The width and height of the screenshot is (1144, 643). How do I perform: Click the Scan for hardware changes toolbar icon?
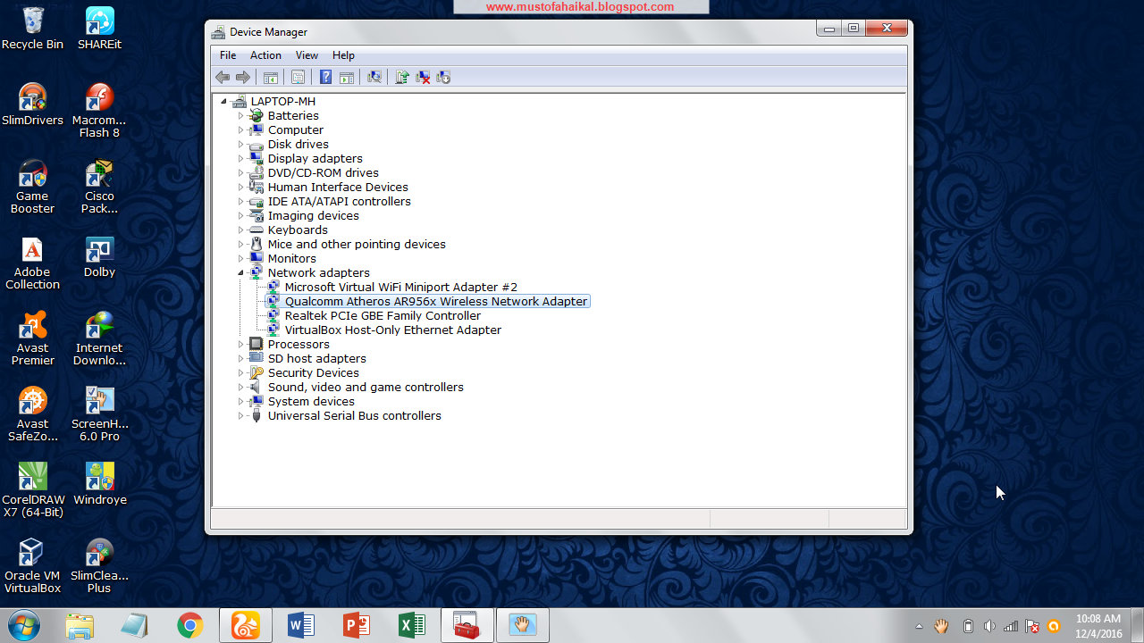(x=374, y=77)
